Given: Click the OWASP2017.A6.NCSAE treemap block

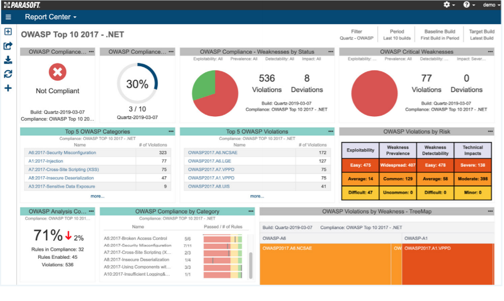Looking at the screenshot, I should tap(325, 264).
